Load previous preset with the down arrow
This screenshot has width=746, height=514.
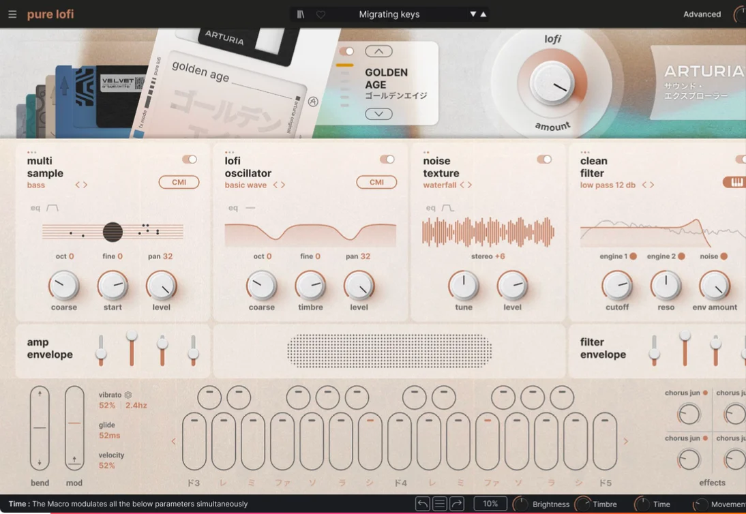(x=473, y=14)
